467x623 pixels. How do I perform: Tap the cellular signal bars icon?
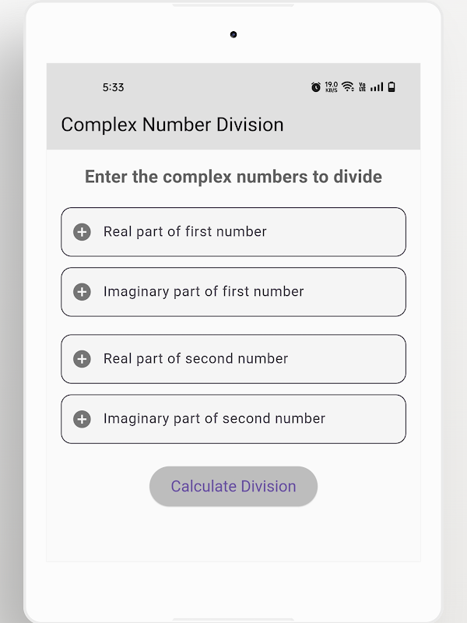pyautogui.click(x=377, y=87)
